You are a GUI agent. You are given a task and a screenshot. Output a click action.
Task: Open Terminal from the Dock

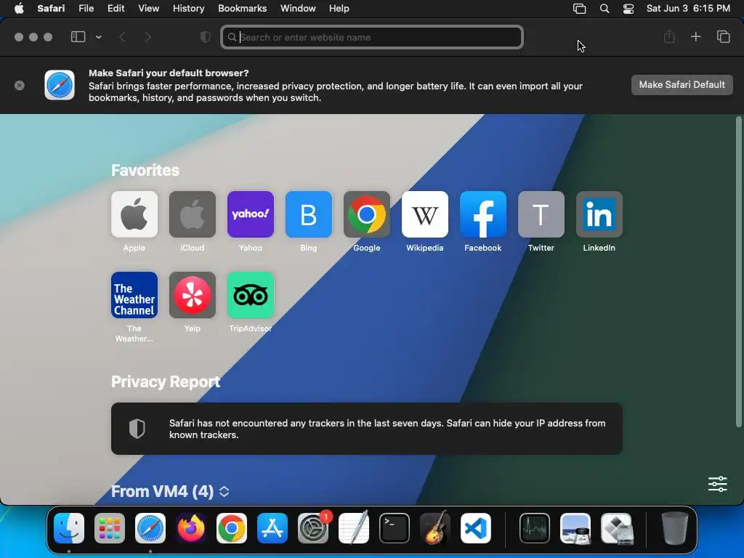click(395, 528)
